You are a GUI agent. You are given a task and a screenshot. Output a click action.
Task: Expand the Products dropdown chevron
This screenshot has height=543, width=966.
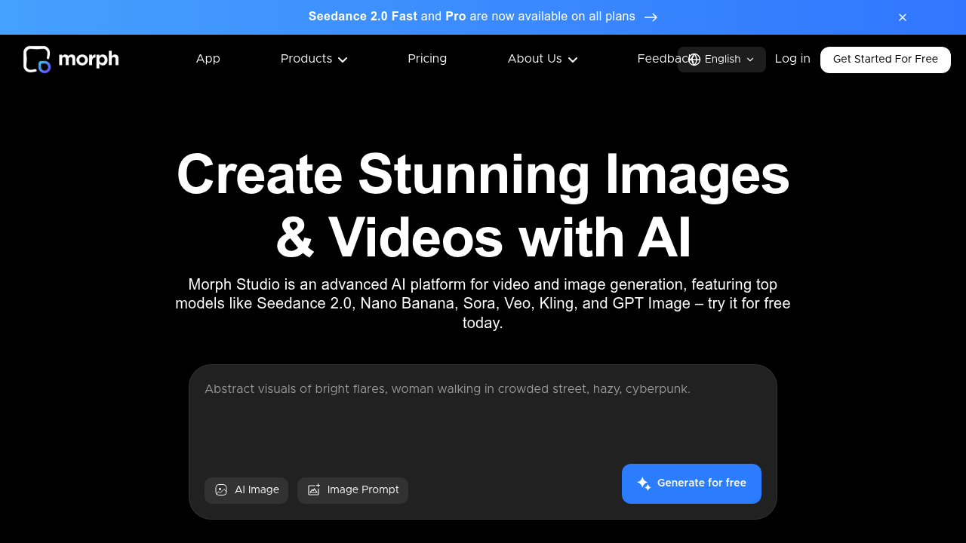[x=343, y=60]
